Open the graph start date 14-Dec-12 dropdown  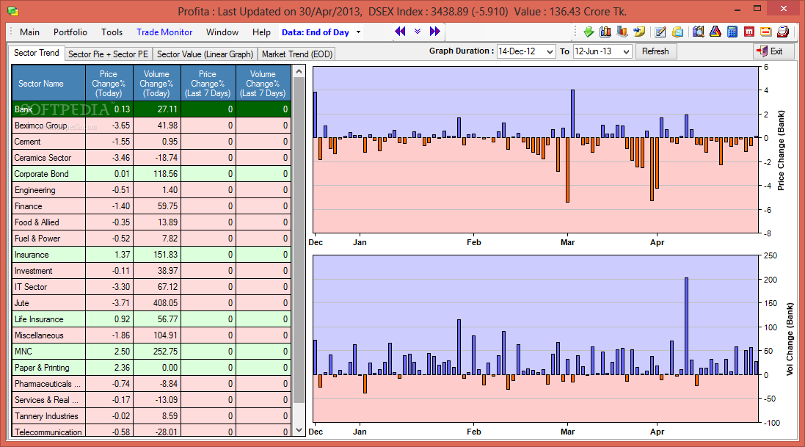point(550,51)
